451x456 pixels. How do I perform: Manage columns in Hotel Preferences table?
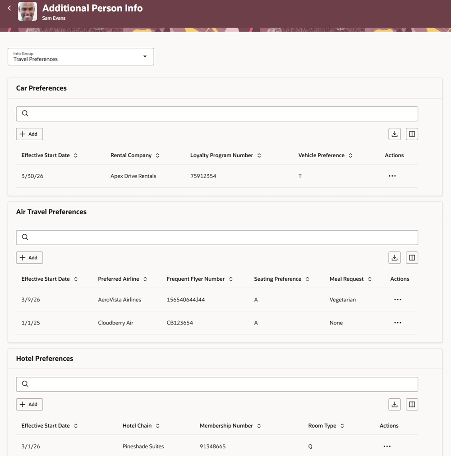[412, 405]
